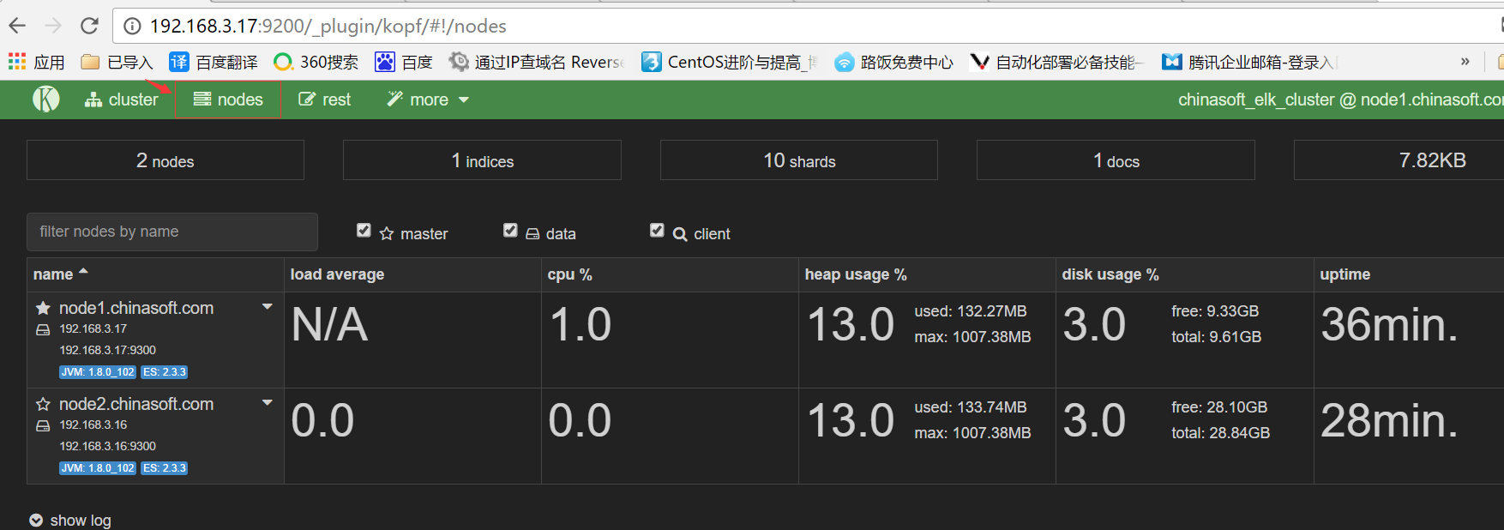Click the browser back arrow
Image resolution: width=1504 pixels, height=530 pixels.
pos(17,26)
